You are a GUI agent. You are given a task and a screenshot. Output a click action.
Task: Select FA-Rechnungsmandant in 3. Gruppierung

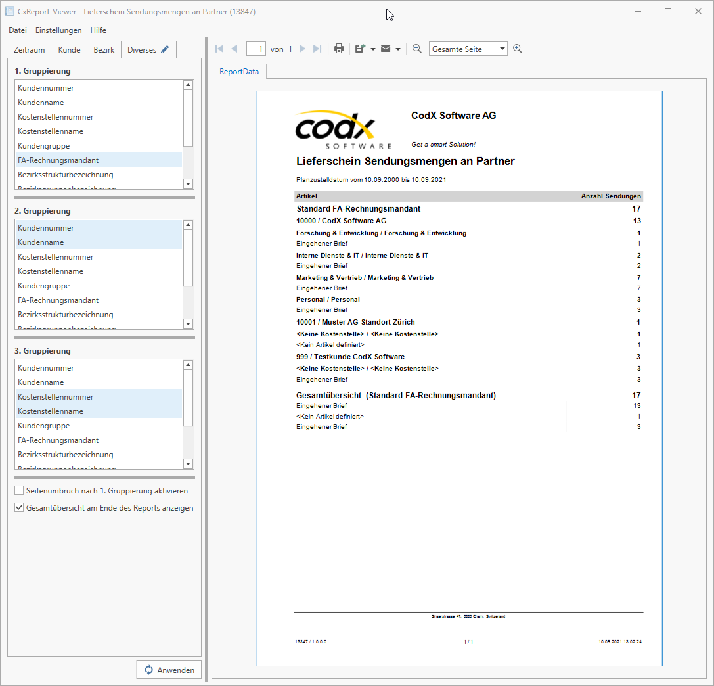99,440
